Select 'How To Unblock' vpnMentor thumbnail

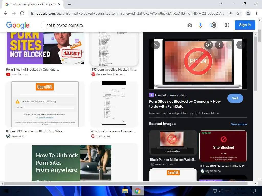coord(72,163)
